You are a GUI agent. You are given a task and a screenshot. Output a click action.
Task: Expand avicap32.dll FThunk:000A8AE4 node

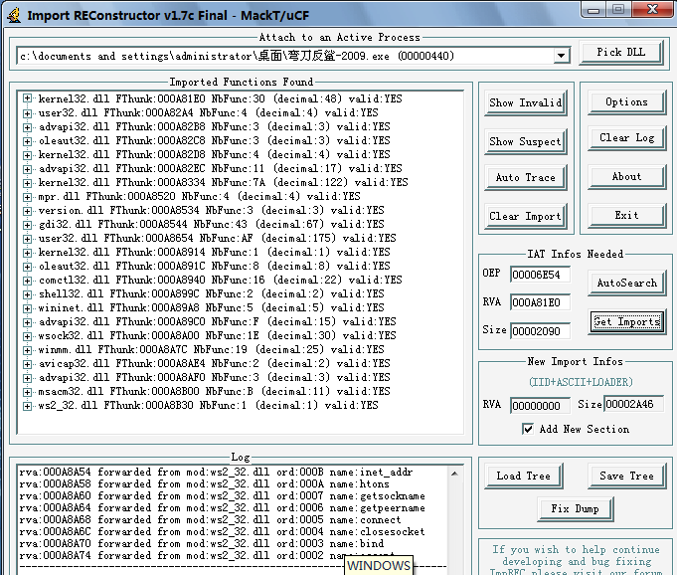tap(27, 364)
